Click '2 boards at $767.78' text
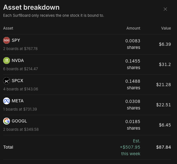Screen dimensions: 177x164 (20, 49)
